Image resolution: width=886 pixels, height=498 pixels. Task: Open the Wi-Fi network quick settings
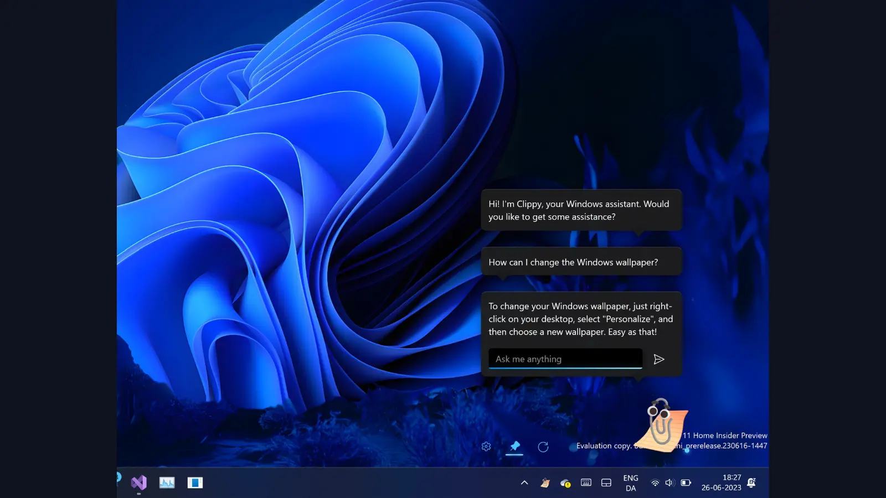click(x=655, y=483)
